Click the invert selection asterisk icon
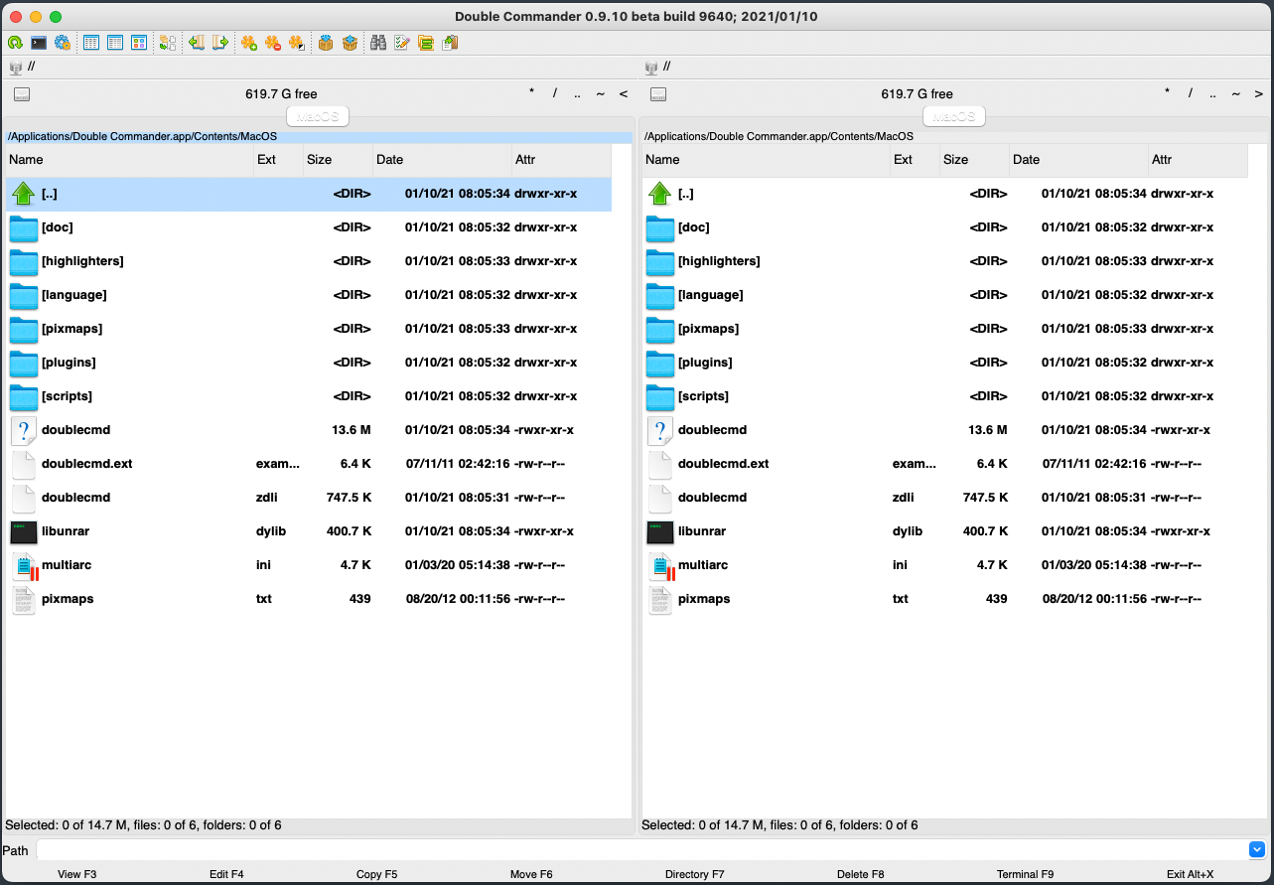The image size is (1274, 885). pos(297,43)
